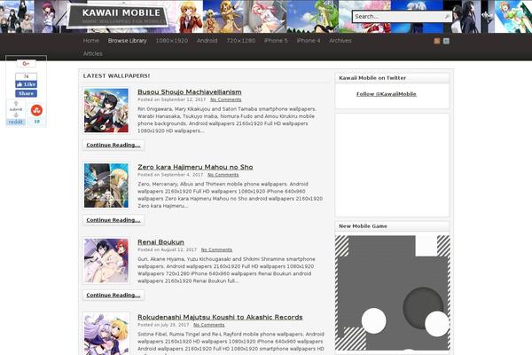Image resolution: width=532 pixels, height=355 pixels.
Task: Continue reading Zero kara Hajimeru post
Action: [x=113, y=220]
